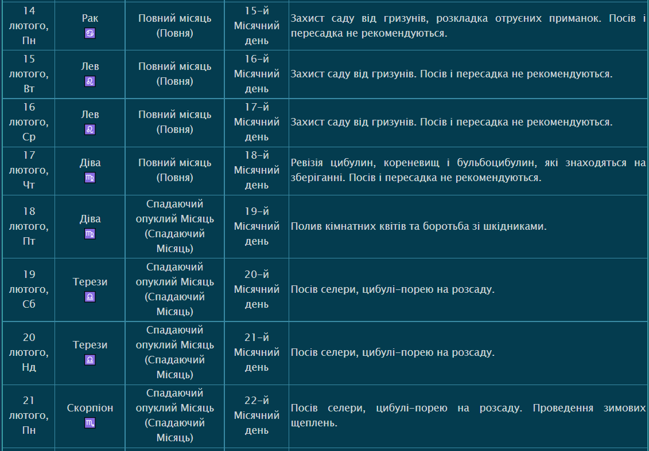649x451 pixels.
Task: Click the Рак zodiac sign name
Action: tap(90, 18)
